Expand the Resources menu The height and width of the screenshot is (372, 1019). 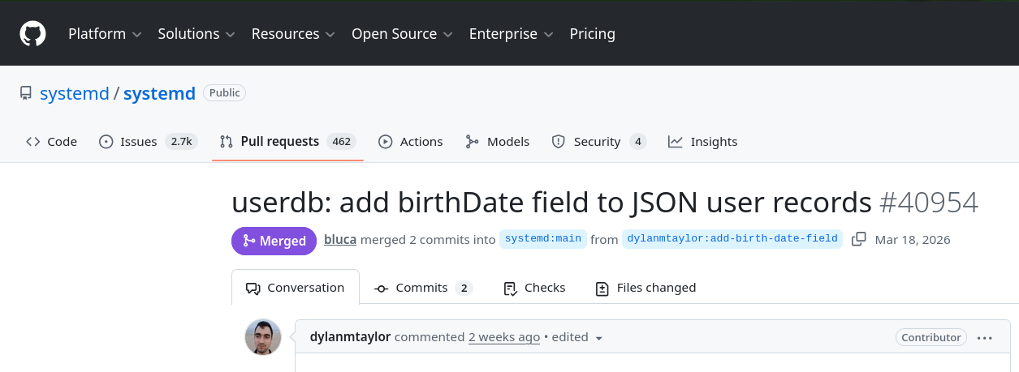(x=293, y=34)
